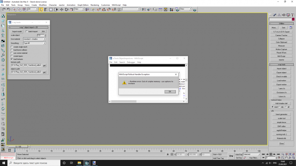
Task: Open File Explorer from taskbar
Action: 79,163
